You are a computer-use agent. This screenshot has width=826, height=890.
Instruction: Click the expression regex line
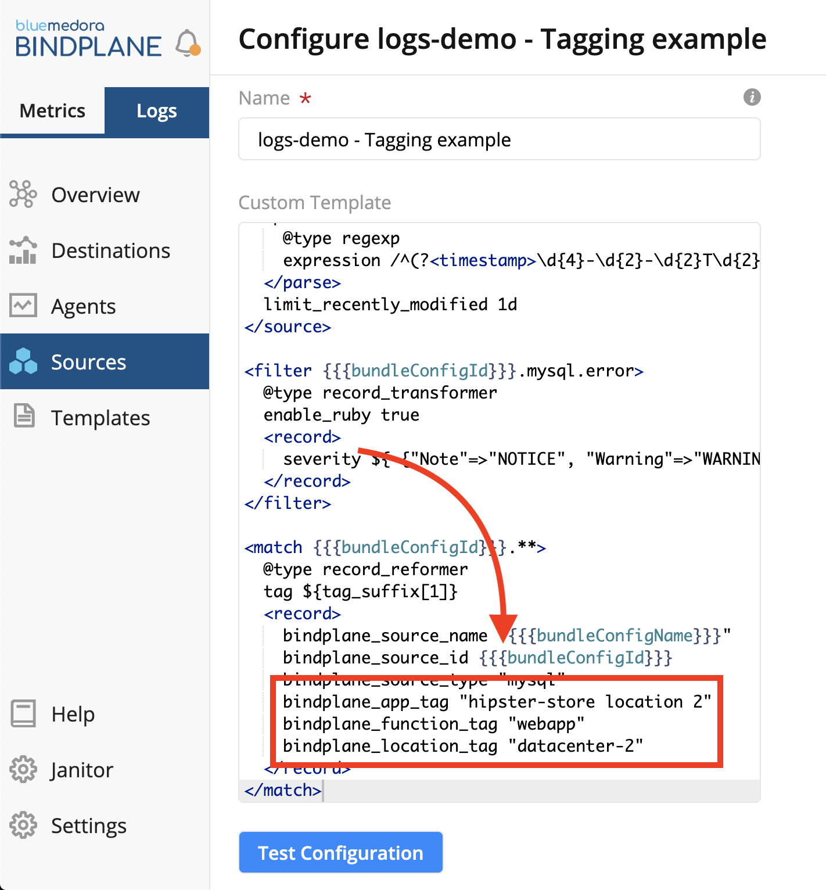pos(521,261)
